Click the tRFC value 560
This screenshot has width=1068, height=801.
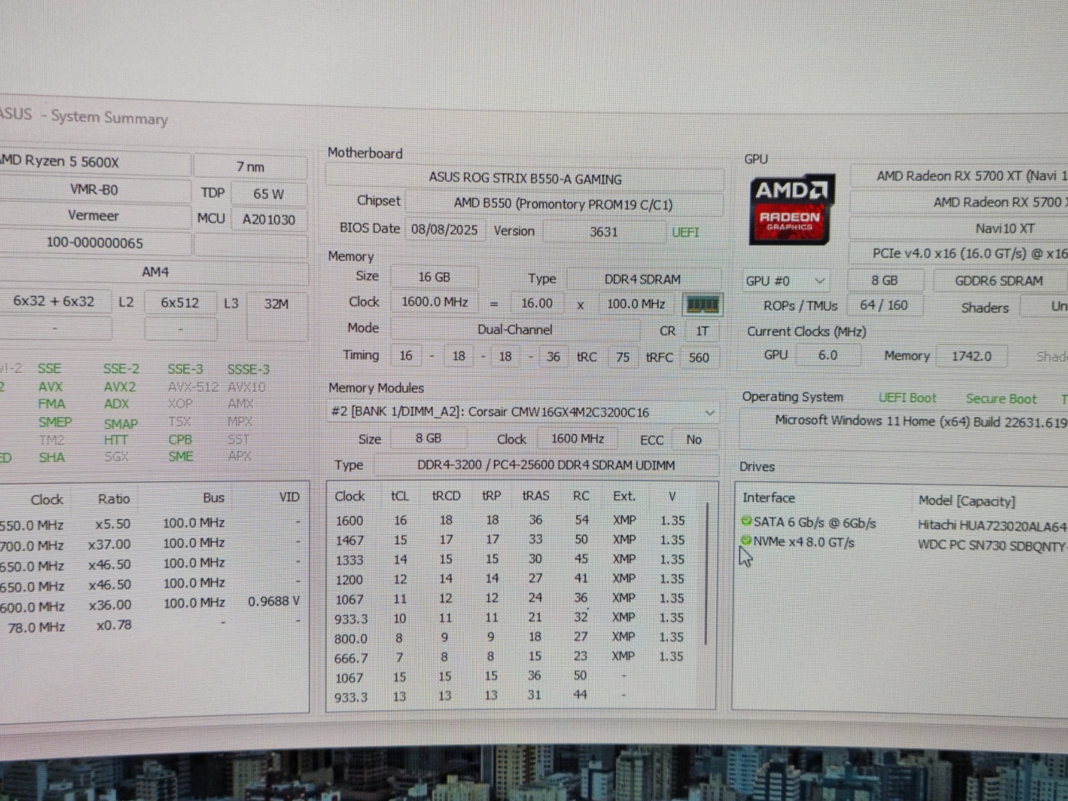(x=698, y=357)
